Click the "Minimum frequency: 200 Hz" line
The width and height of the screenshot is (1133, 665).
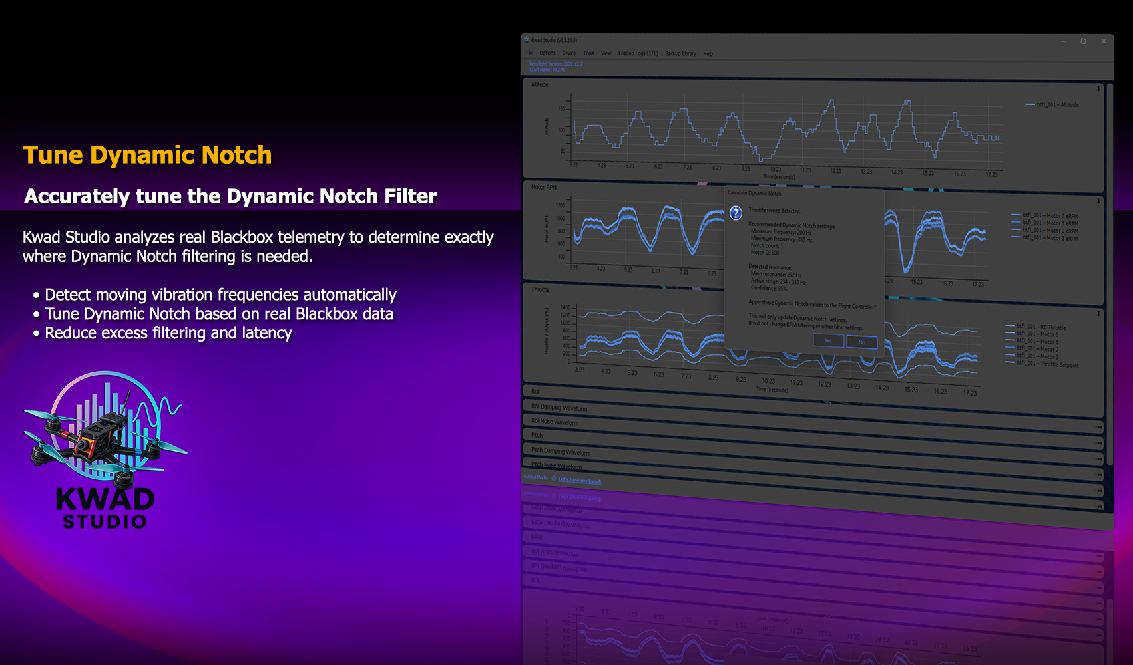782,232
